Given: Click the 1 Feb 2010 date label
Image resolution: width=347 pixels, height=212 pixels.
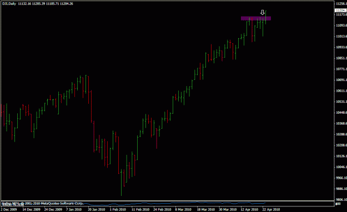Looking at the screenshot, I should point(118,209).
